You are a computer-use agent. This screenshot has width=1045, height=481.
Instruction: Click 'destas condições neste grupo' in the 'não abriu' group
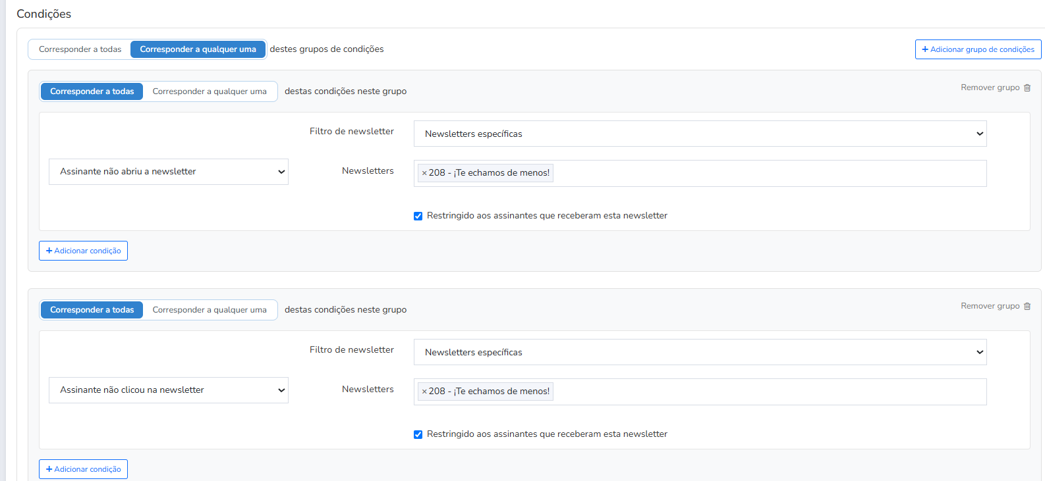(x=345, y=91)
